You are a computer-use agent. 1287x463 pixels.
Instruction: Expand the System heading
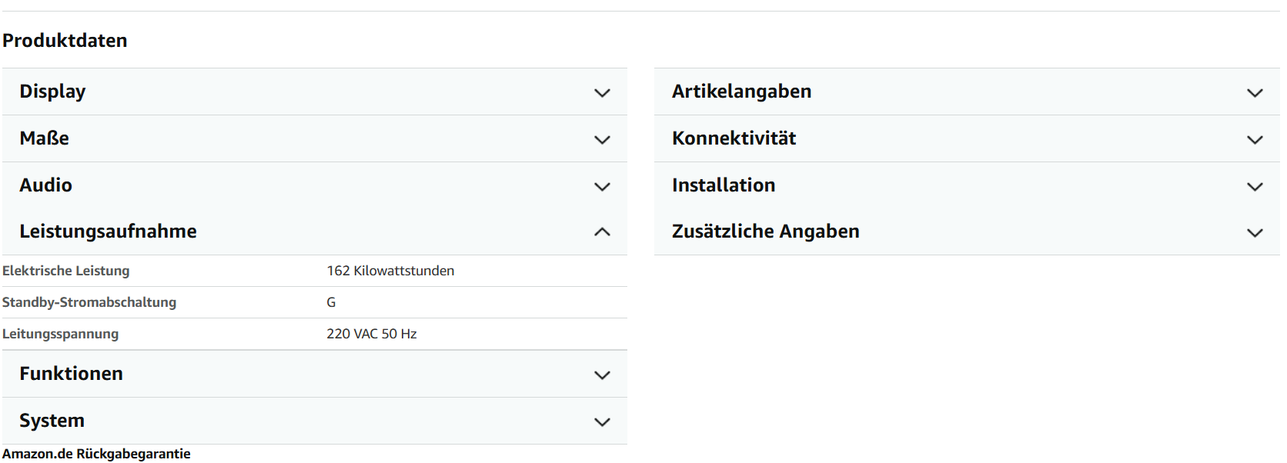click(52, 421)
